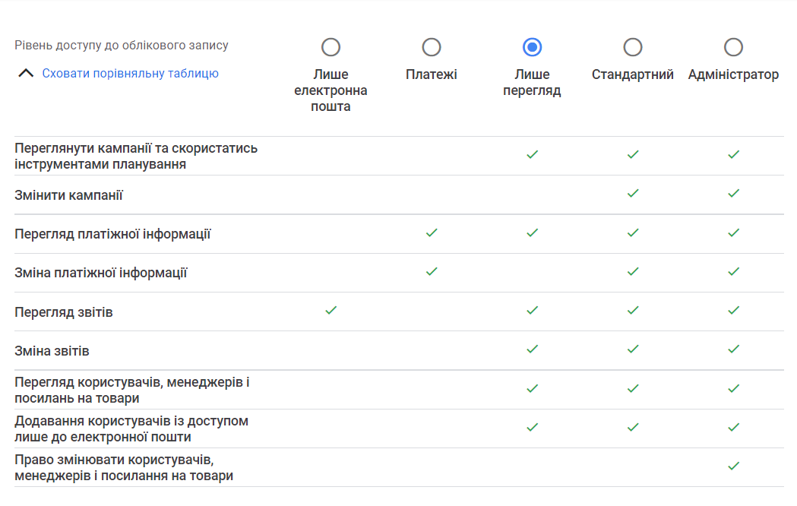This screenshot has width=797, height=506.
Task: Click 'Сховати порівняльну таблицю' link
Action: pos(130,73)
